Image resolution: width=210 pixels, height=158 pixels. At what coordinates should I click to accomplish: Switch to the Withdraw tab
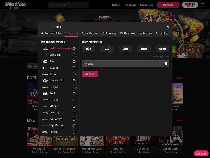(x=90, y=33)
